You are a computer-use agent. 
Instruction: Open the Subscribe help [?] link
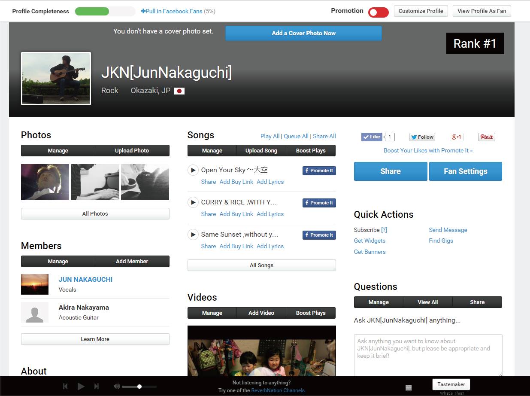(x=384, y=230)
